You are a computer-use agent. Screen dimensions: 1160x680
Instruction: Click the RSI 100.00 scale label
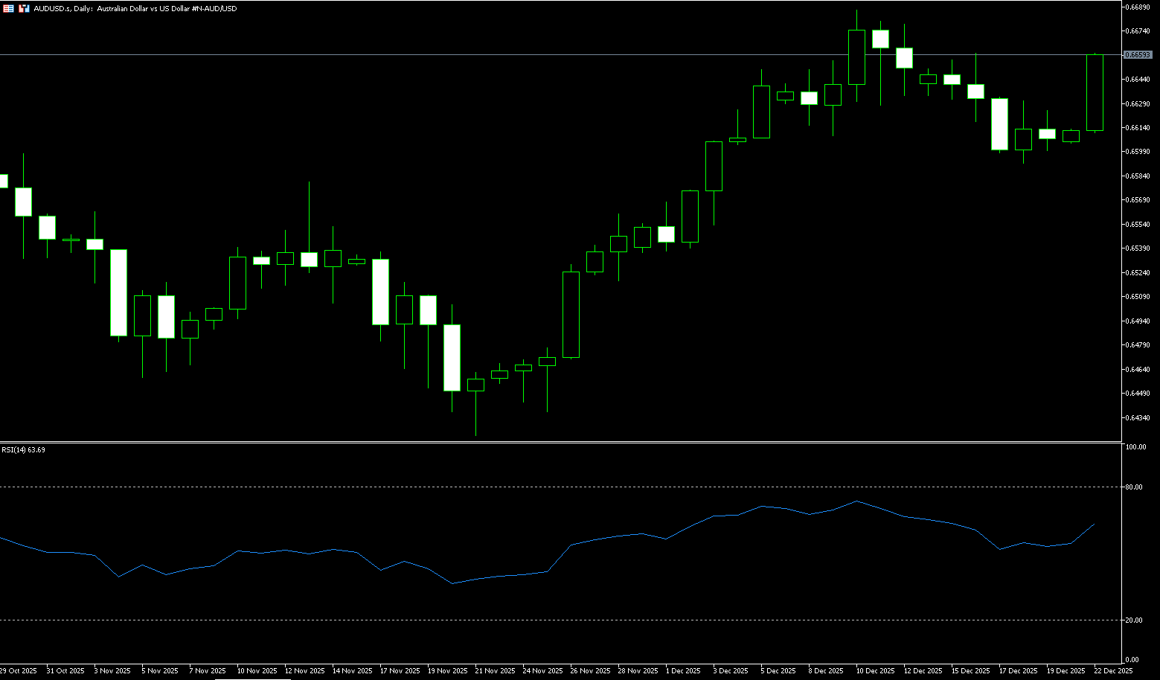coord(1135,447)
